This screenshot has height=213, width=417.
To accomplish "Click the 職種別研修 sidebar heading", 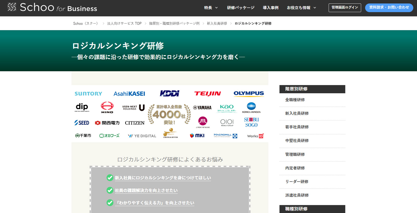I will (x=312, y=209).
